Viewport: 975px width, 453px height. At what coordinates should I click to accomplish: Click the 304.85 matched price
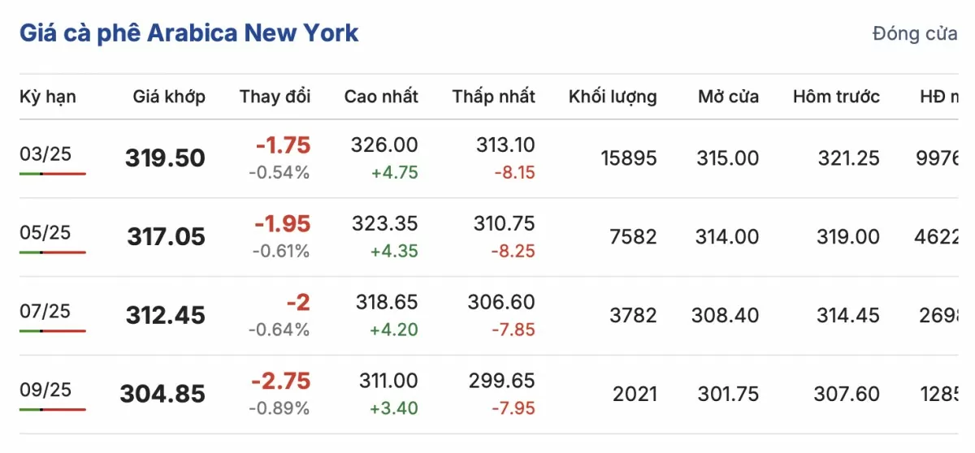point(162,394)
